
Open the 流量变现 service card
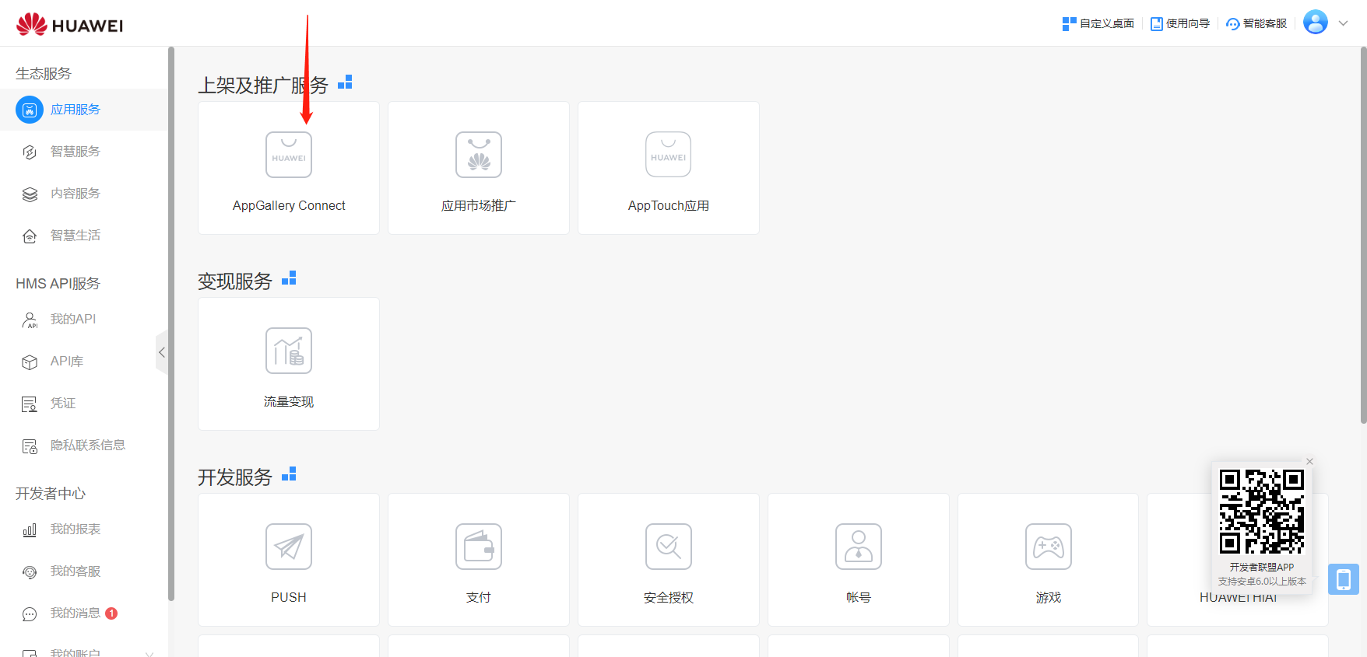coord(289,364)
